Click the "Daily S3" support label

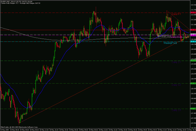pyautogui.click(x=176, y=110)
